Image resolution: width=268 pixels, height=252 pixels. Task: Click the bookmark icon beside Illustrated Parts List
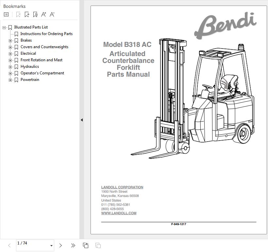point(10,28)
